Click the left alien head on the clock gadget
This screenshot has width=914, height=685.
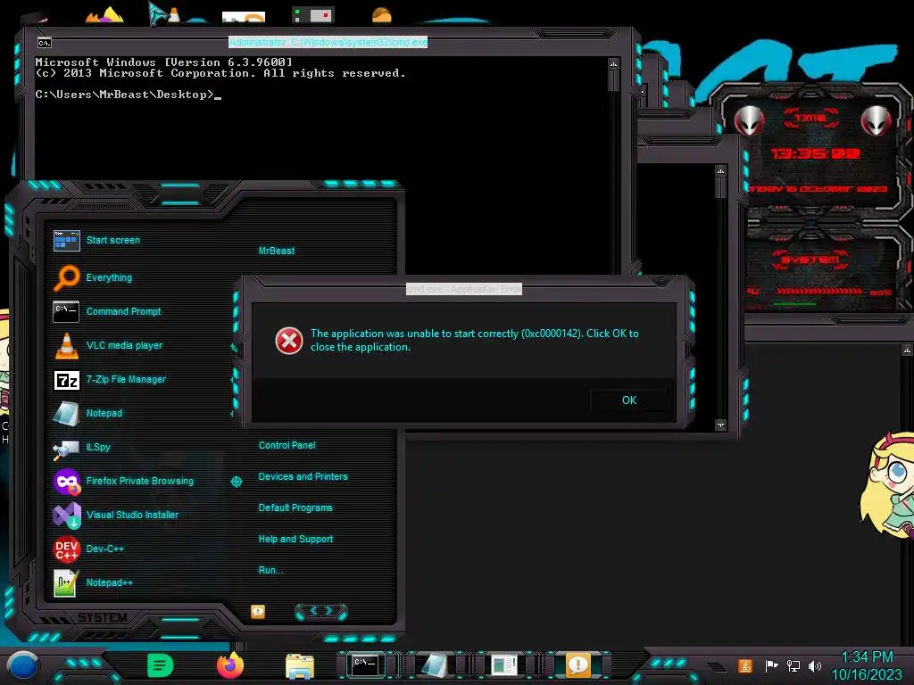749,120
